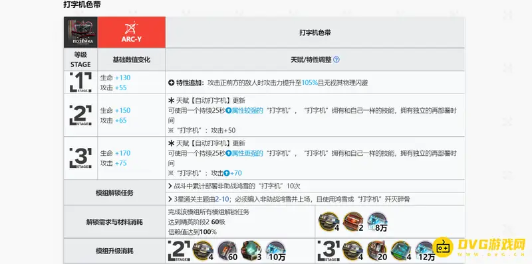Click the Stage 3 icon in 模组升级消耗 row
This screenshot has height=264, width=532.
click(329, 251)
